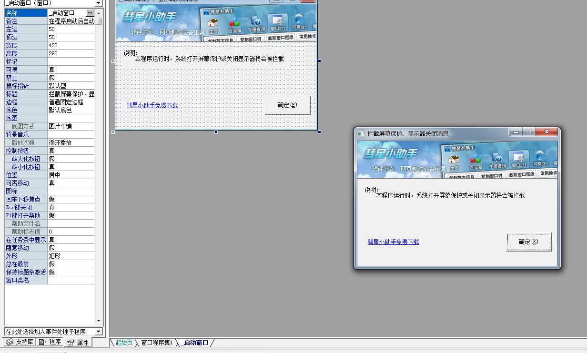
Task: Select the 可视 property value 真
Action: (71, 70)
